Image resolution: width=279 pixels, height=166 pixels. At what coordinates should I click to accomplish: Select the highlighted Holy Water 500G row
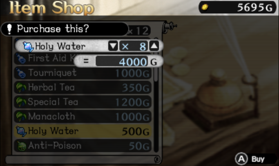[83, 131]
